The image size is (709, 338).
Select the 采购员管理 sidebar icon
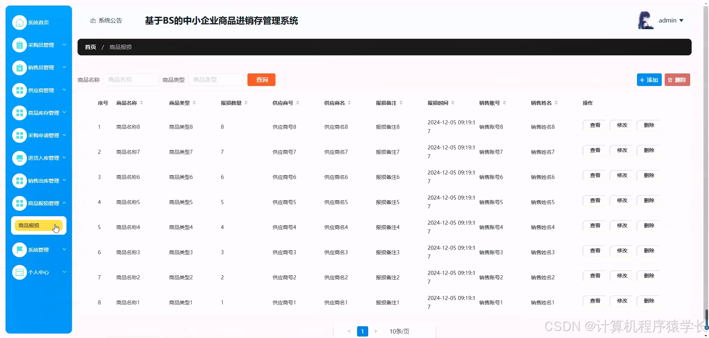[20, 45]
